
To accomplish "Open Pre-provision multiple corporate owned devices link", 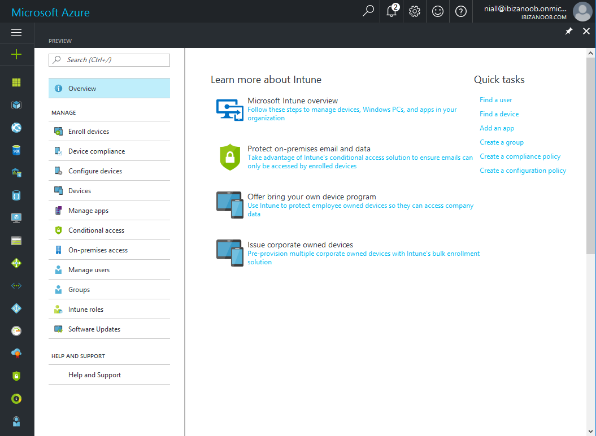I will point(363,258).
